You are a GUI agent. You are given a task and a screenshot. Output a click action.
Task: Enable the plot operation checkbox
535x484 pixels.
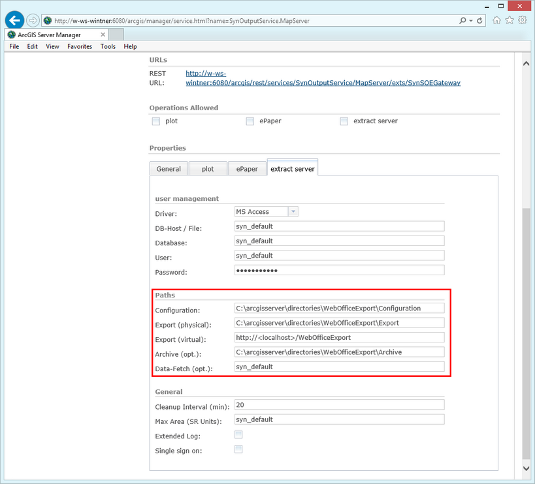coord(155,121)
